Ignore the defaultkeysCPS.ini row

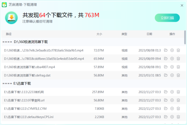[x=172, y=117]
